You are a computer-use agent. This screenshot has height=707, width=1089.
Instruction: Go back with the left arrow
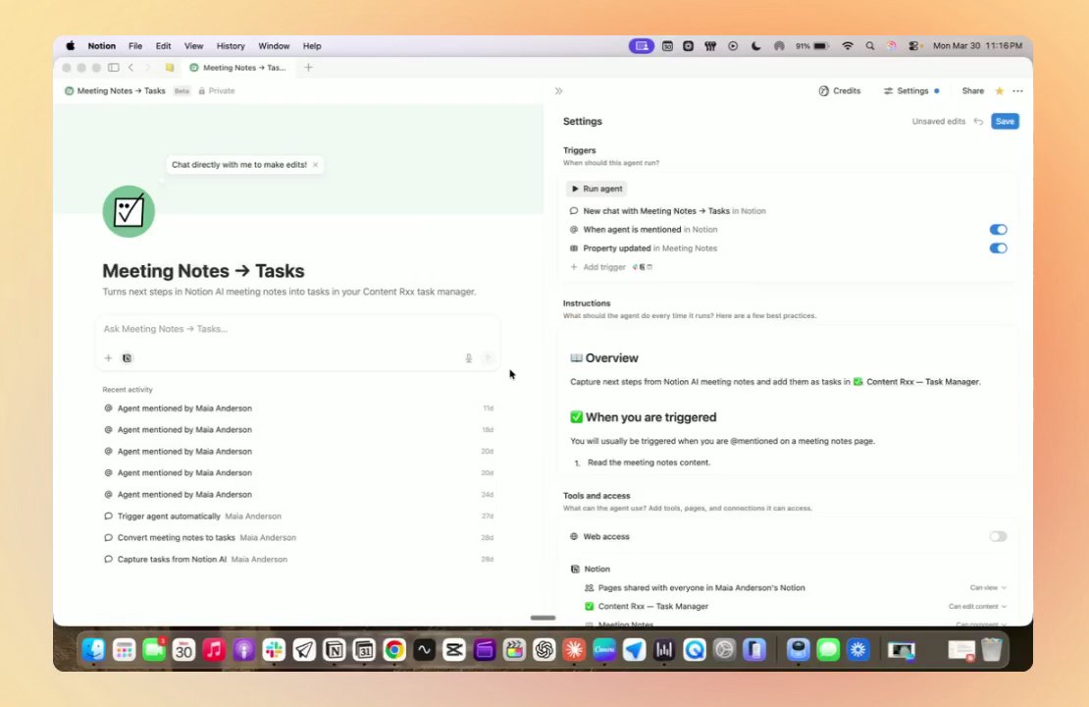130,68
